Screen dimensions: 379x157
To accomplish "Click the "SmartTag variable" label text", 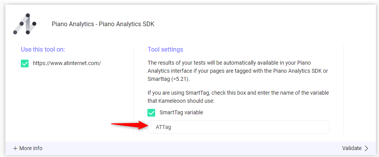I will [181, 112].
